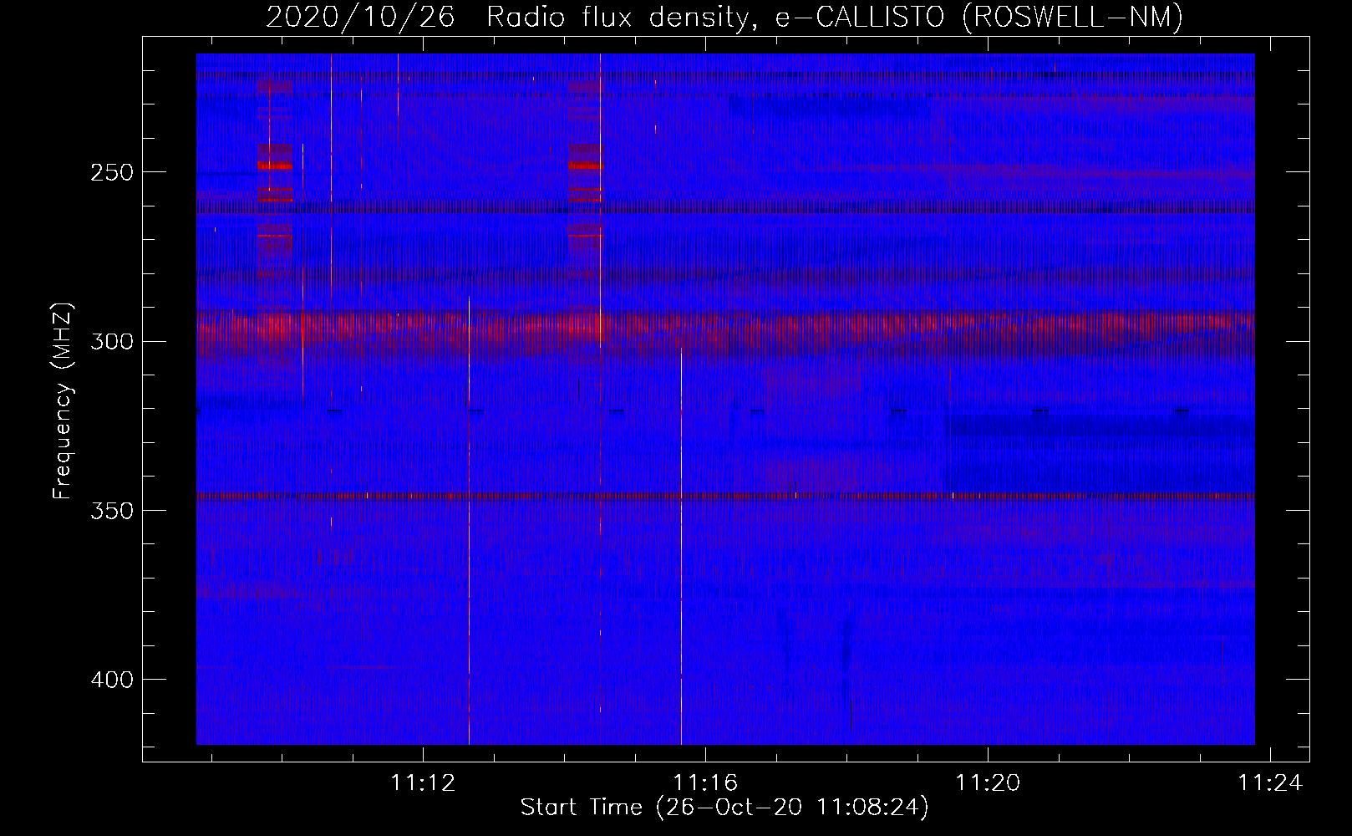
Task: Click the "Frequency (MHZ)" axis label
Action: 63,400
